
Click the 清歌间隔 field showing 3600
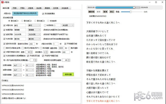(x=61, y=48)
